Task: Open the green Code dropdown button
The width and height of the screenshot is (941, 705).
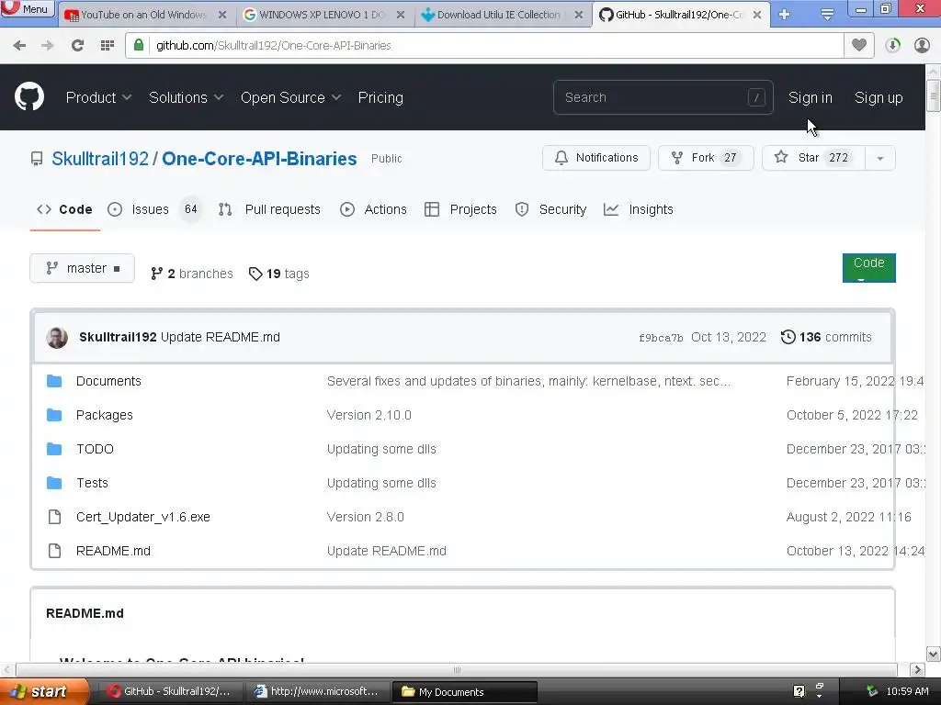Action: tap(869, 267)
